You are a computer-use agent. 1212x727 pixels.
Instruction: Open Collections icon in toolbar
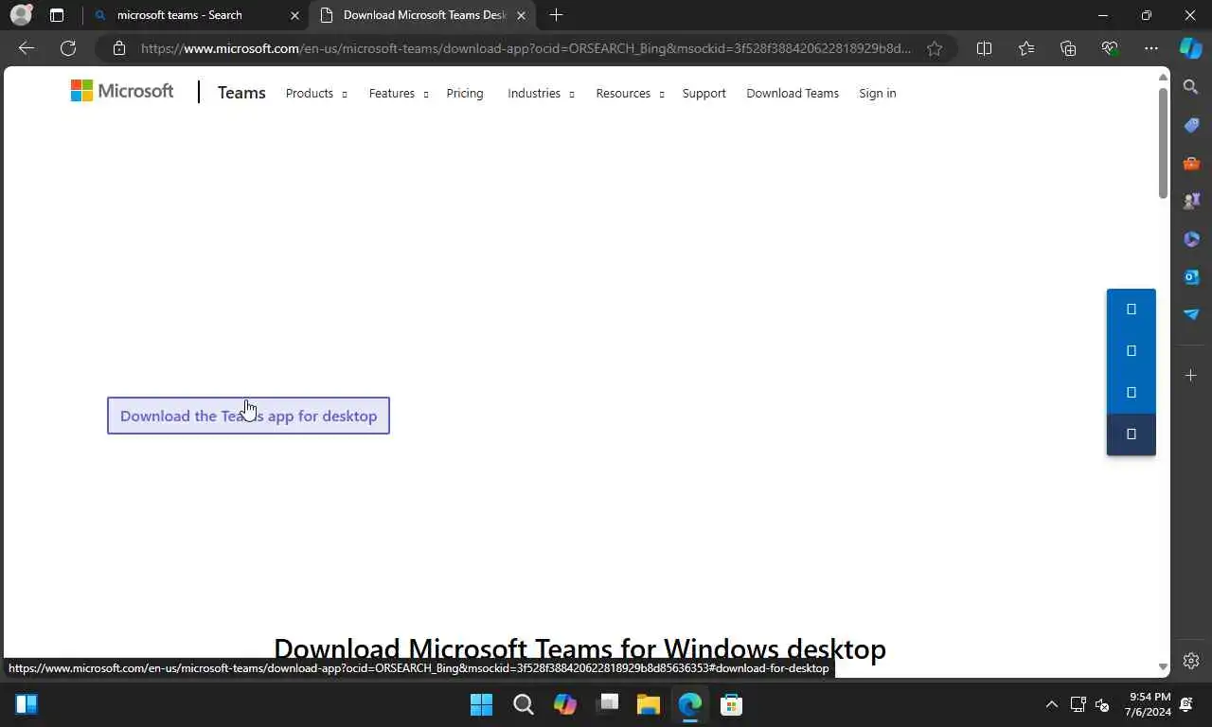coord(1068,48)
